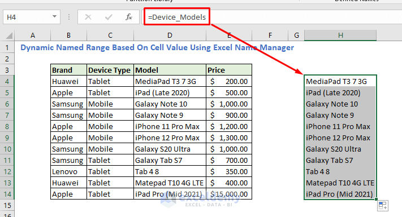Select iPhone 12 Pro Max in column H

tap(340, 138)
